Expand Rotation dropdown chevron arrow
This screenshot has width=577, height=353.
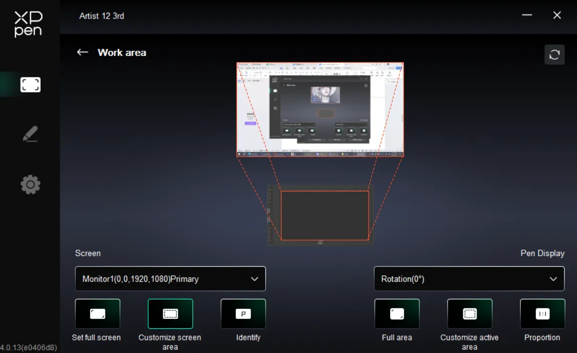point(553,279)
